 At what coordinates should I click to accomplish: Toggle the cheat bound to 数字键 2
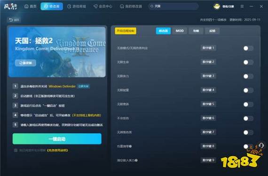248,62
